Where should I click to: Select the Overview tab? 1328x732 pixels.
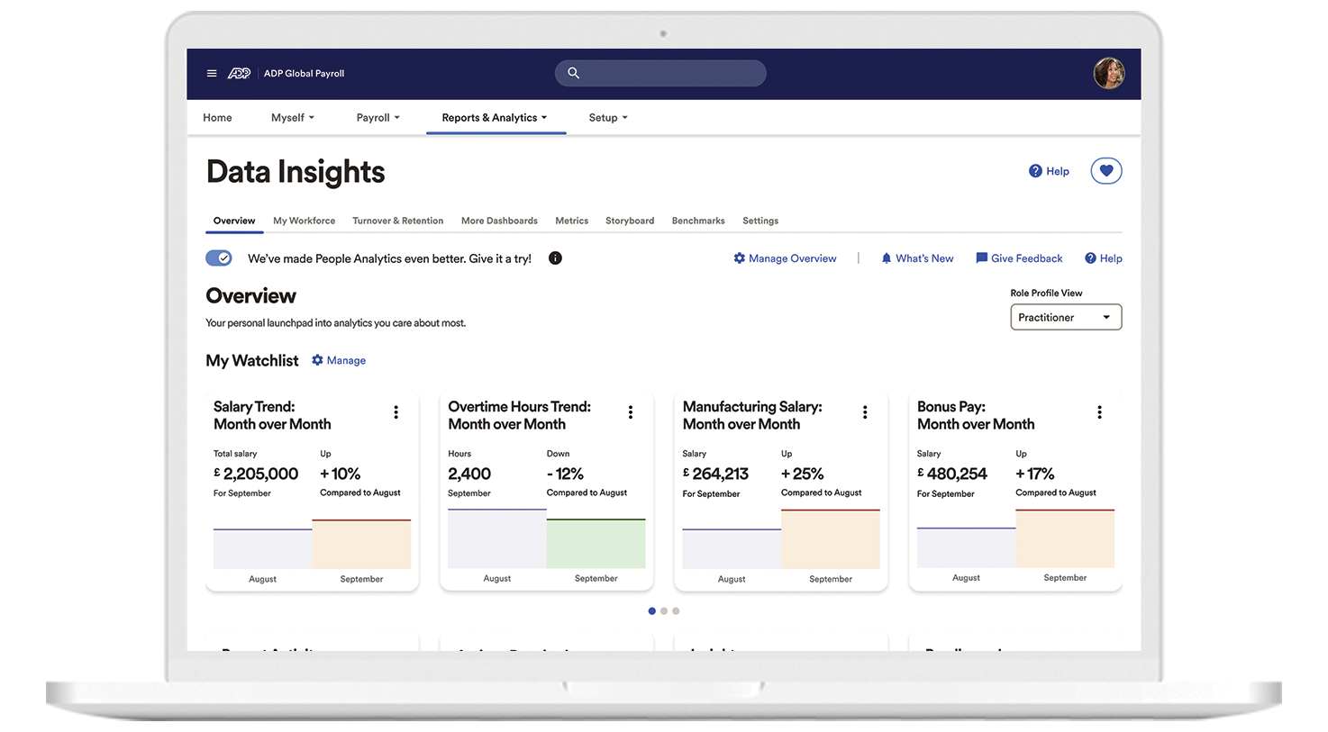coord(234,221)
